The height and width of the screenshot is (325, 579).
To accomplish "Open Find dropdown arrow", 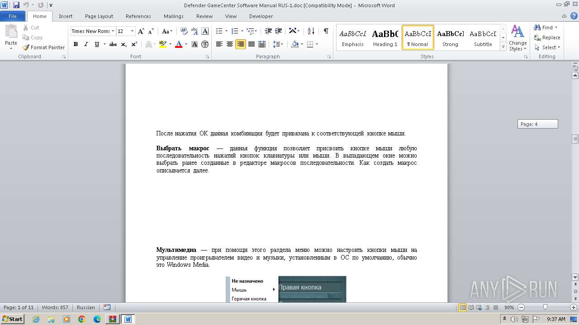I will click(556, 28).
